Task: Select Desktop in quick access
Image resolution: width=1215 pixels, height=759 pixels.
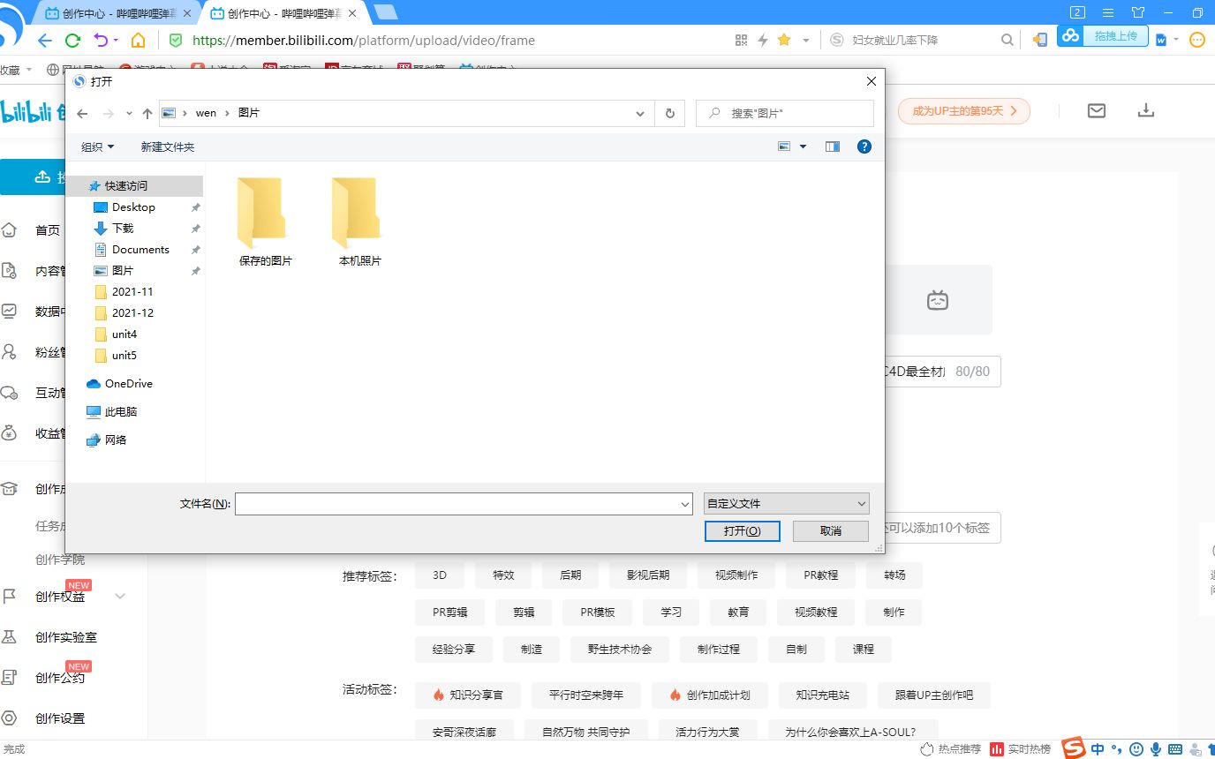Action: click(x=134, y=207)
